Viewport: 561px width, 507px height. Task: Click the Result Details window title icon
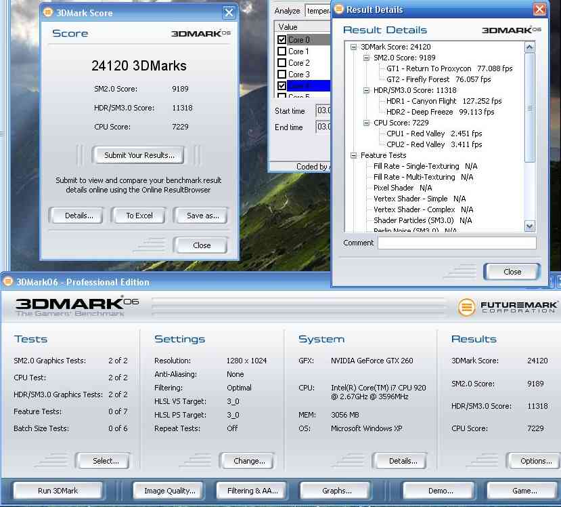(x=339, y=9)
